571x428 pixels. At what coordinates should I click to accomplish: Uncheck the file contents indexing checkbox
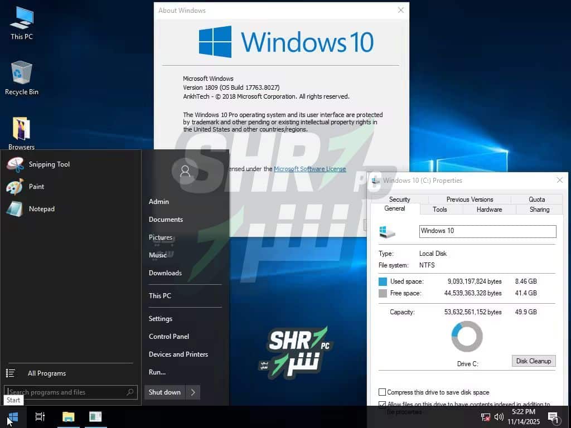[383, 405]
